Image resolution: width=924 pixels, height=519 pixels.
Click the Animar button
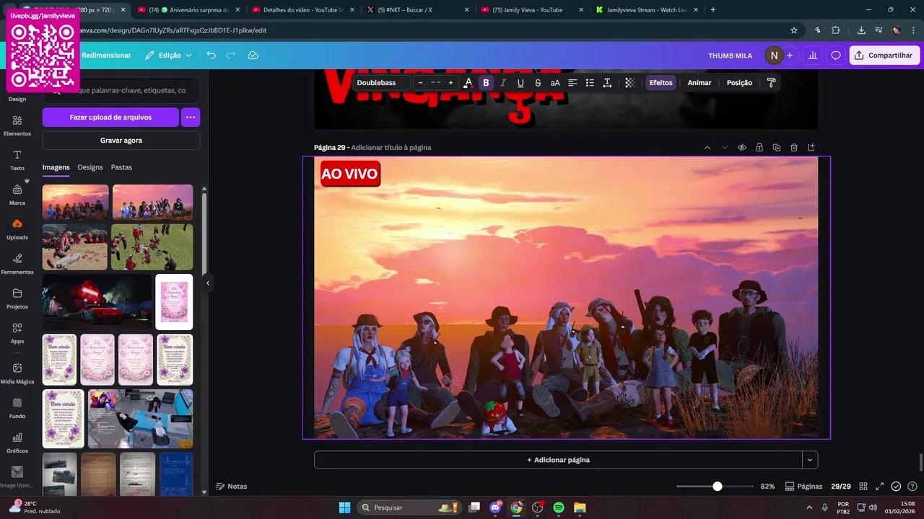699,83
